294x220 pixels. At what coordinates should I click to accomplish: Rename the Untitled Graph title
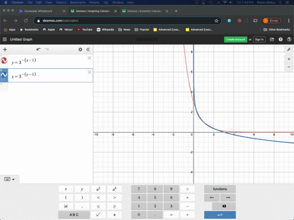point(21,39)
